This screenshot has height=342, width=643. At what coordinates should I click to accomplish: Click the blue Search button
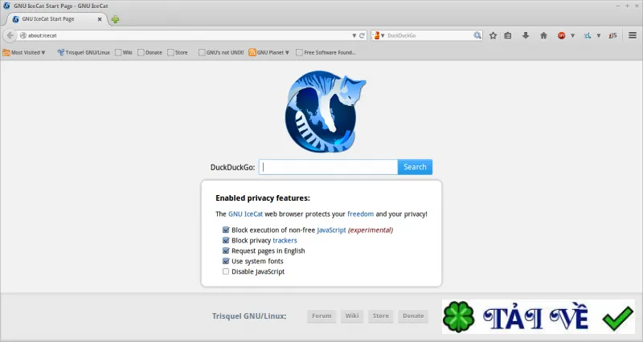[415, 167]
